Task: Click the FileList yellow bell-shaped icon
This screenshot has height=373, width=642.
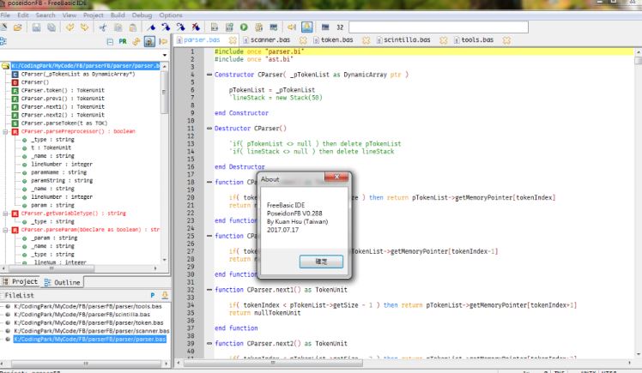Action: [x=165, y=295]
